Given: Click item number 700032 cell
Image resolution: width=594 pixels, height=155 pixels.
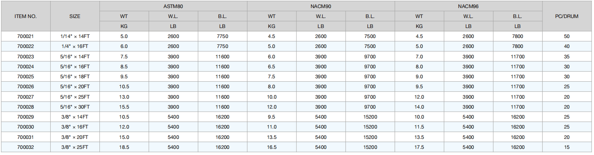Looking at the screenshot, I should tap(26, 147).
